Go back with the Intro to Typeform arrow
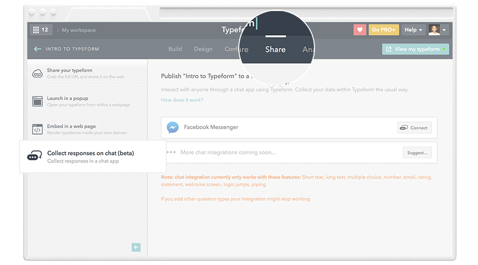478x265 pixels. 37,49
